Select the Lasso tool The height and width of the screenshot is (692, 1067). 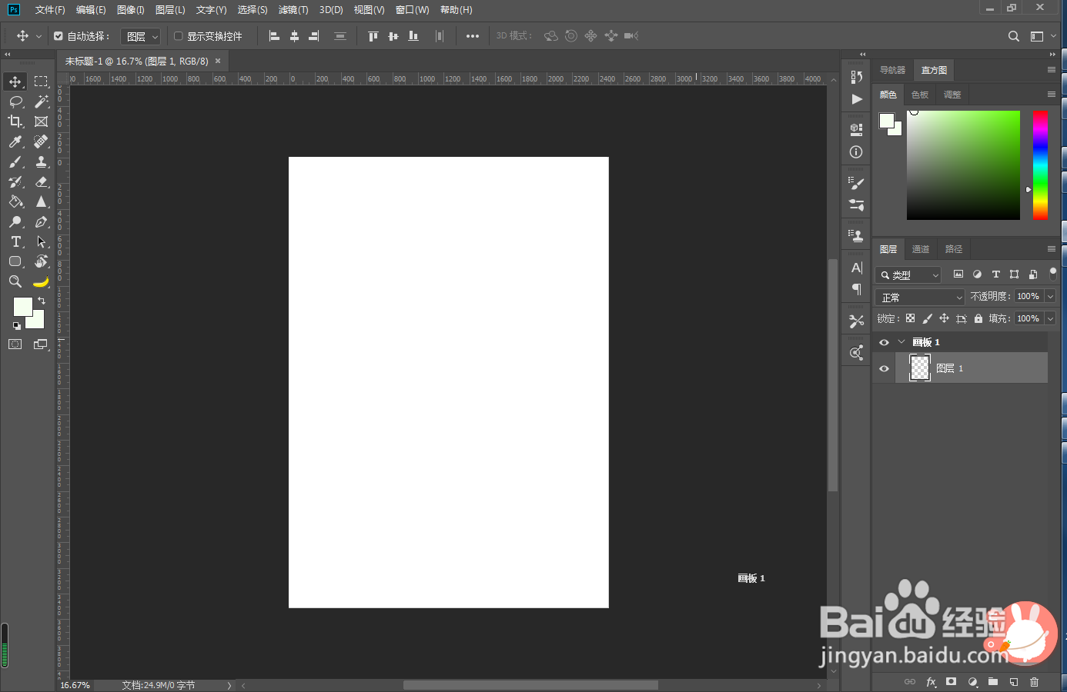click(x=15, y=101)
